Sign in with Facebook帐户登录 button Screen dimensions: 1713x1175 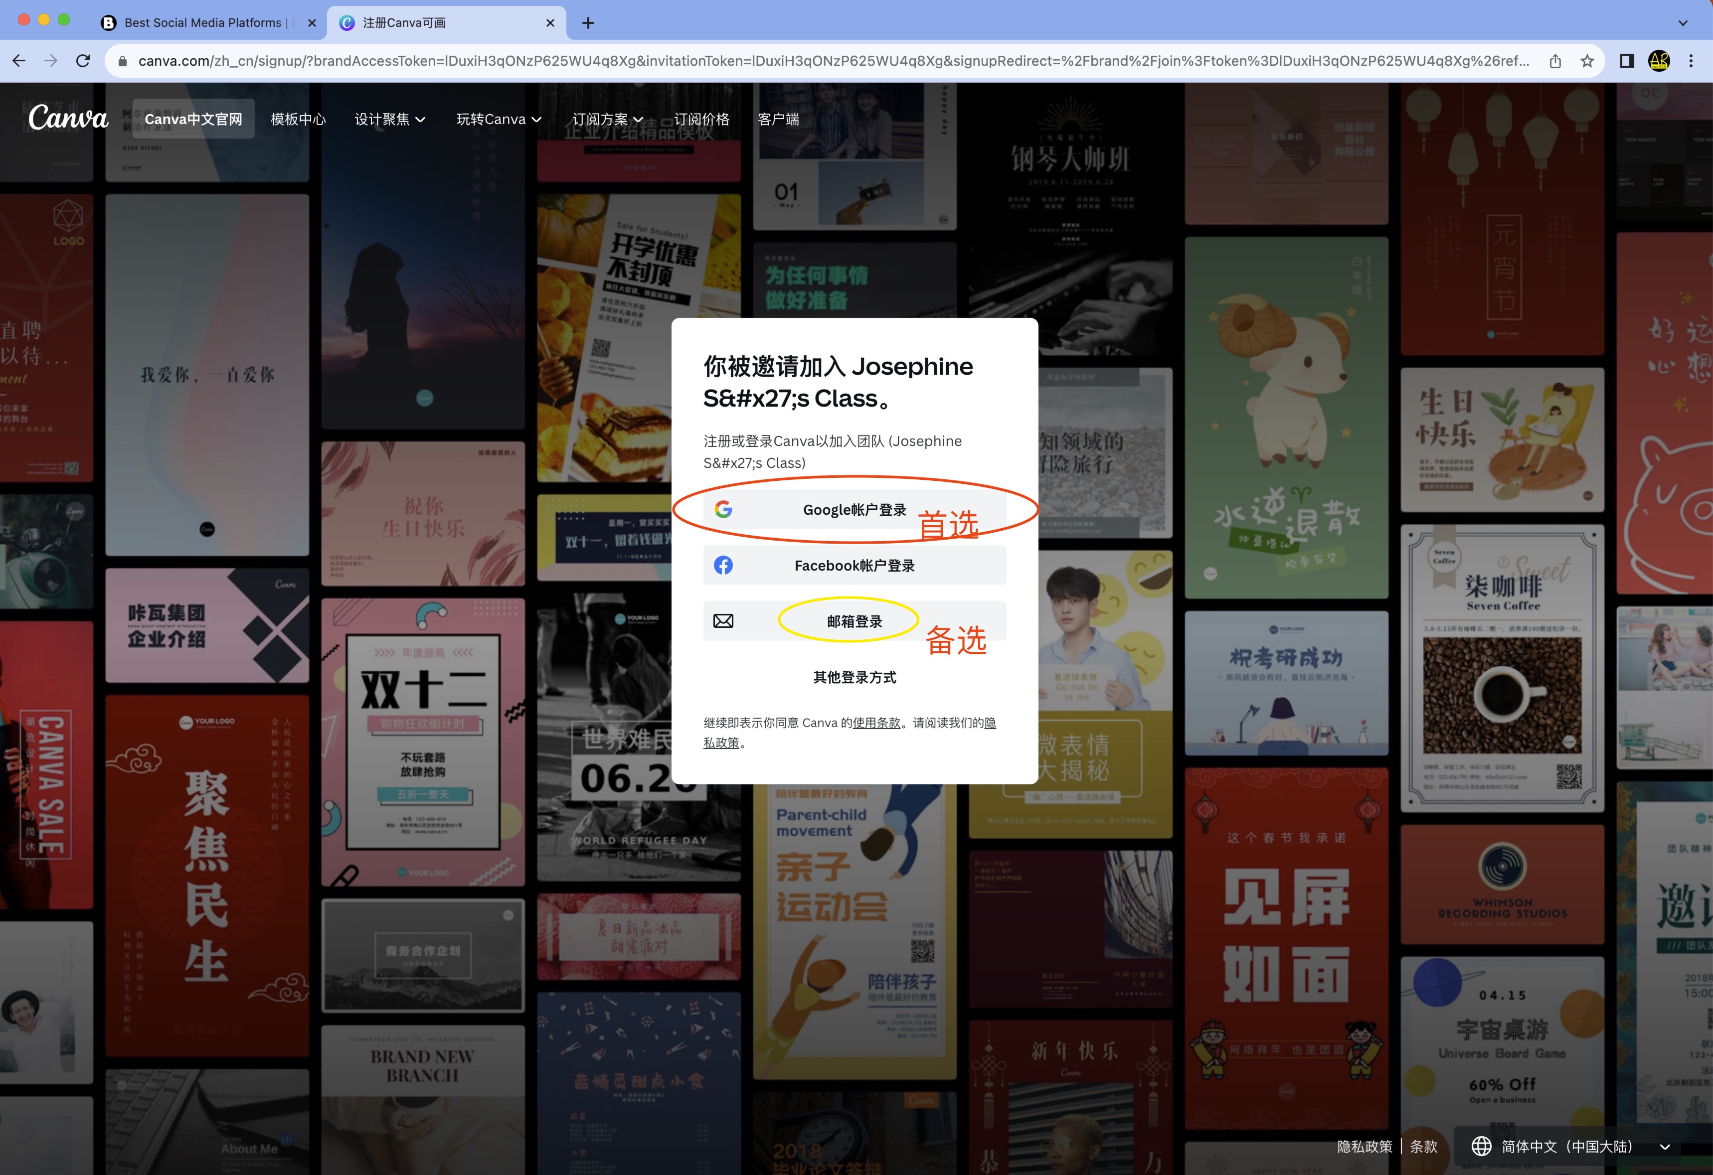point(855,566)
